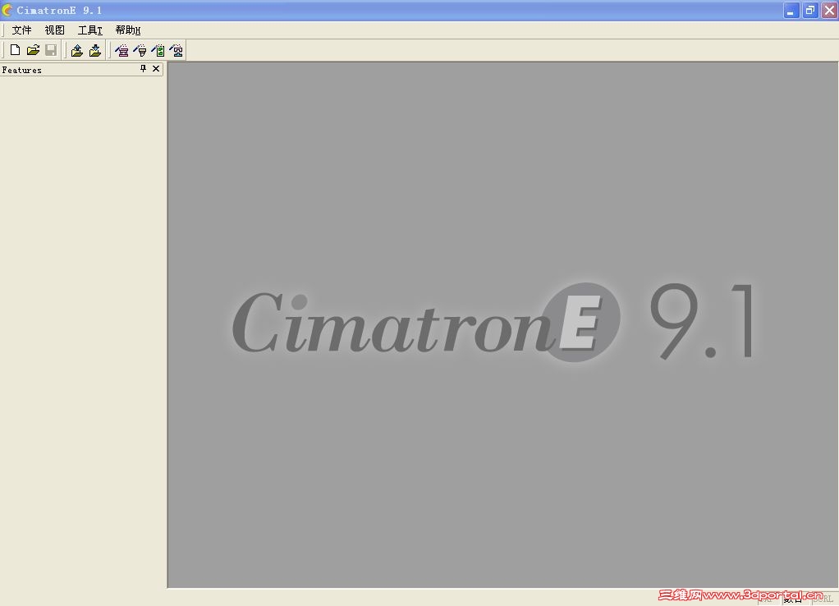Create a new file with blank page icon
Image resolution: width=839 pixels, height=606 pixels.
(x=15, y=50)
